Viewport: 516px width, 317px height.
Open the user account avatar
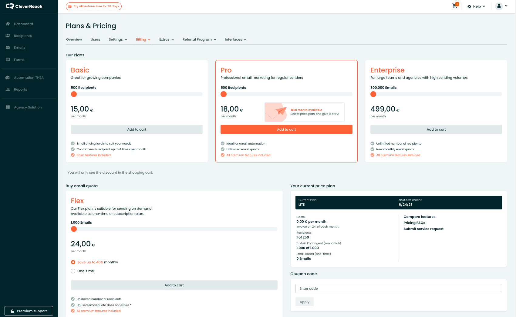[x=499, y=6]
